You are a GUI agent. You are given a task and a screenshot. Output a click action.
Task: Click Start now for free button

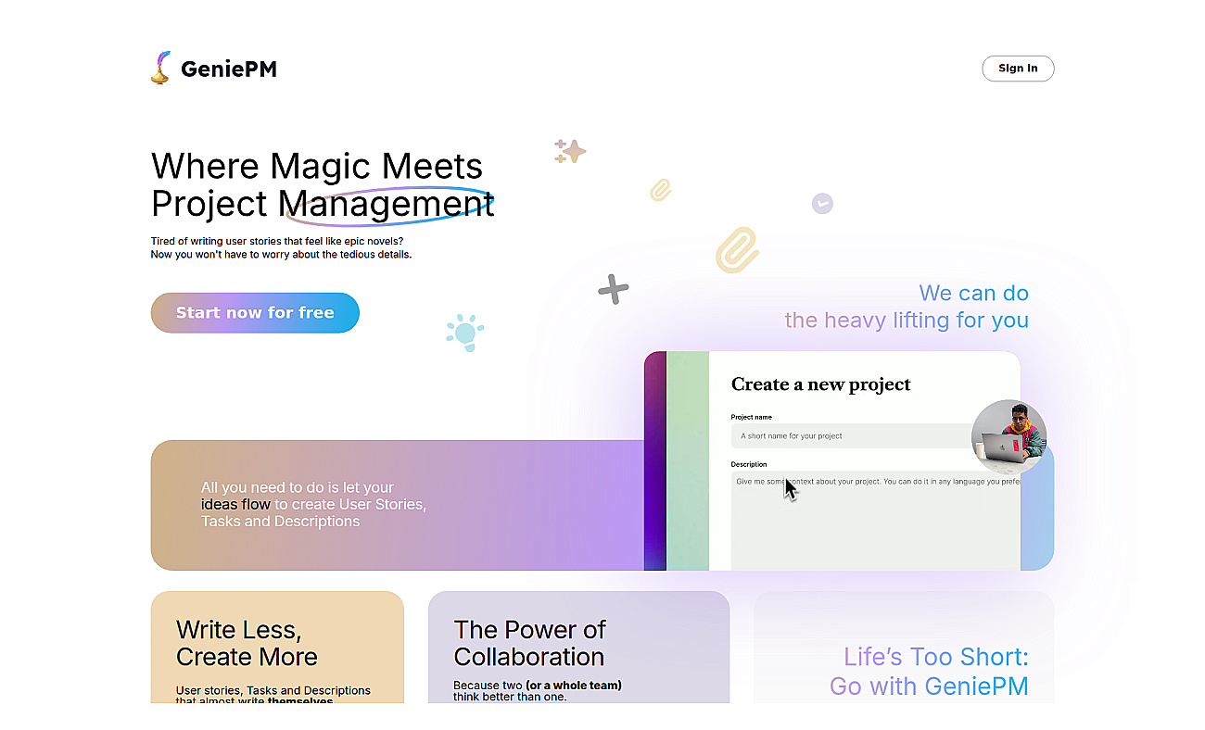[255, 313]
